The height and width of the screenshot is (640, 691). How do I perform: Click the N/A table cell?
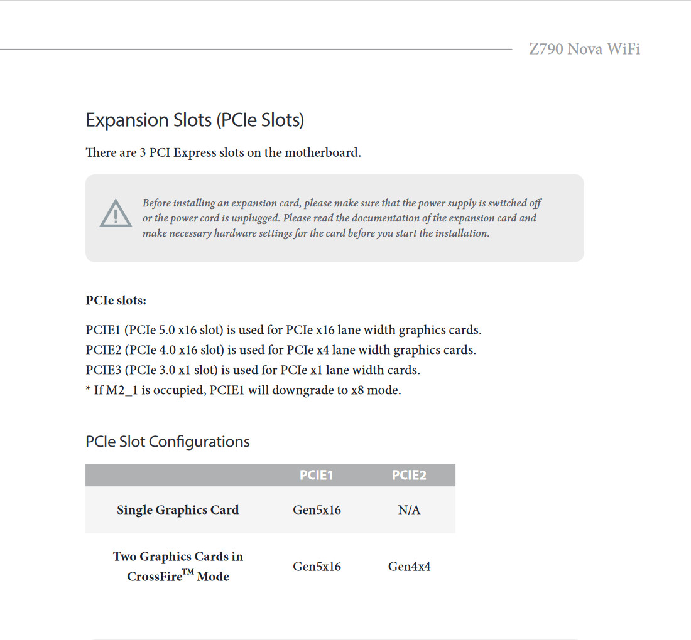click(x=409, y=510)
